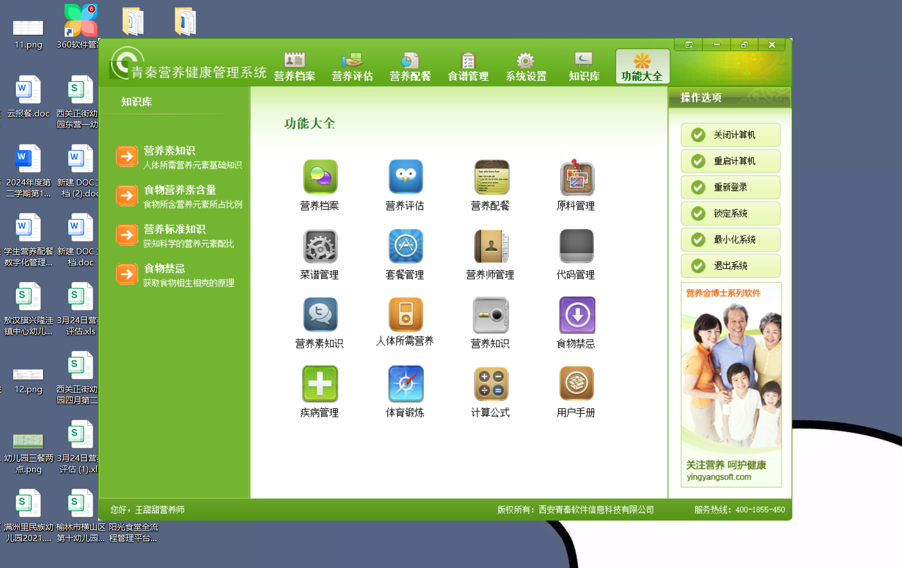Open the 菜谱管理 gear icon
Screen dimensions: 902x568
[320, 247]
